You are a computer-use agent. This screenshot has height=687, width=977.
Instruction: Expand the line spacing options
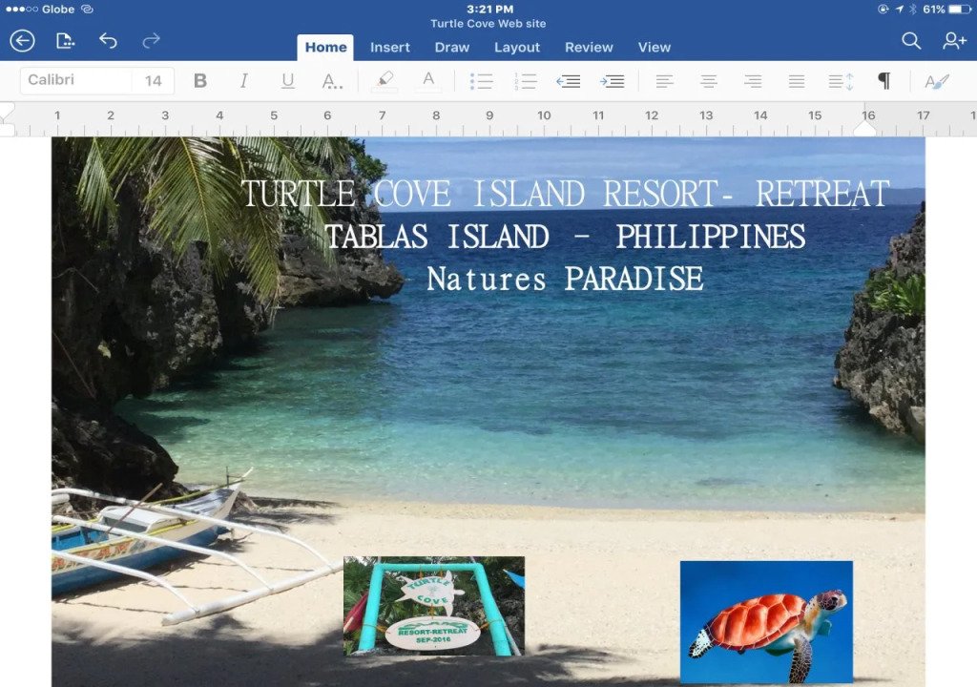[x=841, y=81]
